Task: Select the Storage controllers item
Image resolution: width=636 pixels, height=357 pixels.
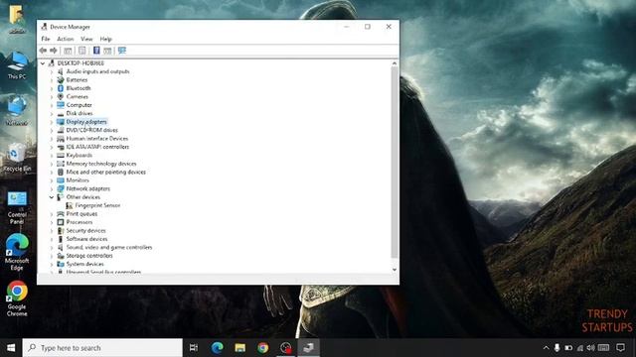Action: 89,256
